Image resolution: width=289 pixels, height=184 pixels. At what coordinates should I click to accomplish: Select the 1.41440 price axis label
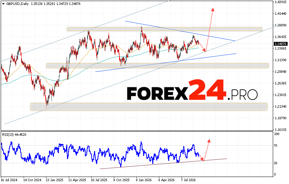tap(281, 14)
